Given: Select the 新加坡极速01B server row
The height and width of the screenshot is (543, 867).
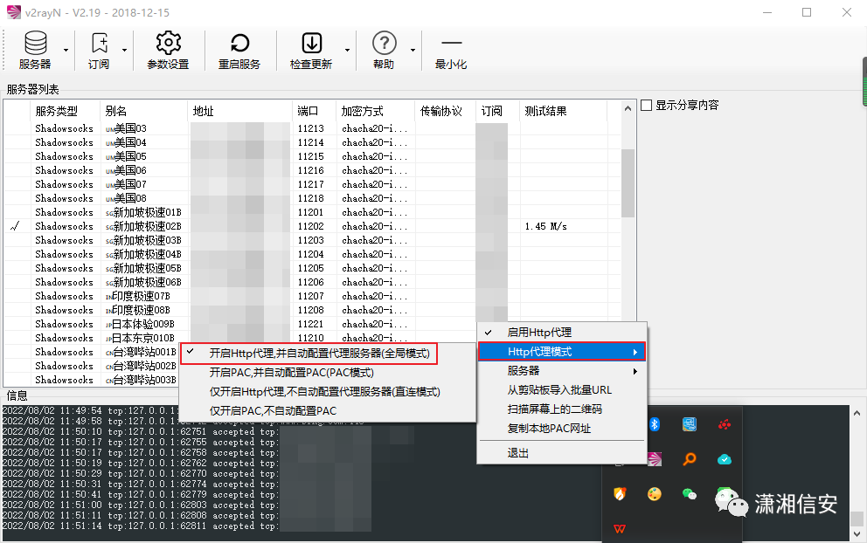Looking at the screenshot, I should [x=312, y=212].
